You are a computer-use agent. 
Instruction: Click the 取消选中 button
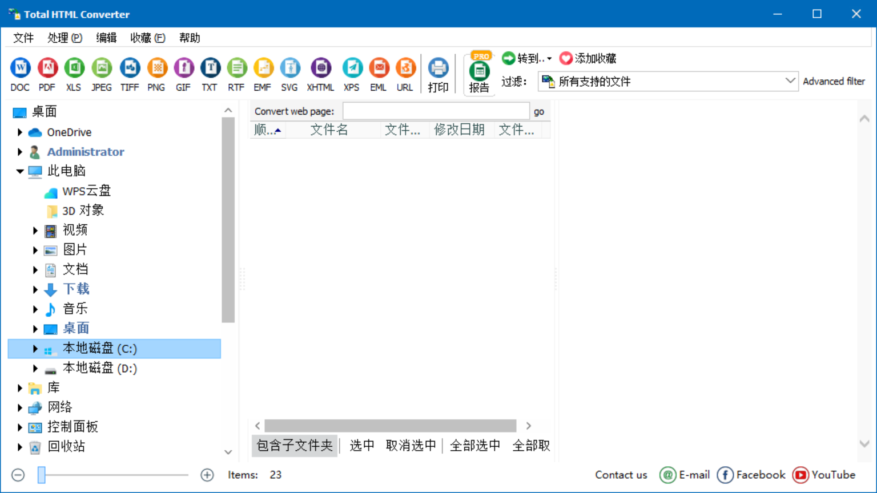point(411,446)
